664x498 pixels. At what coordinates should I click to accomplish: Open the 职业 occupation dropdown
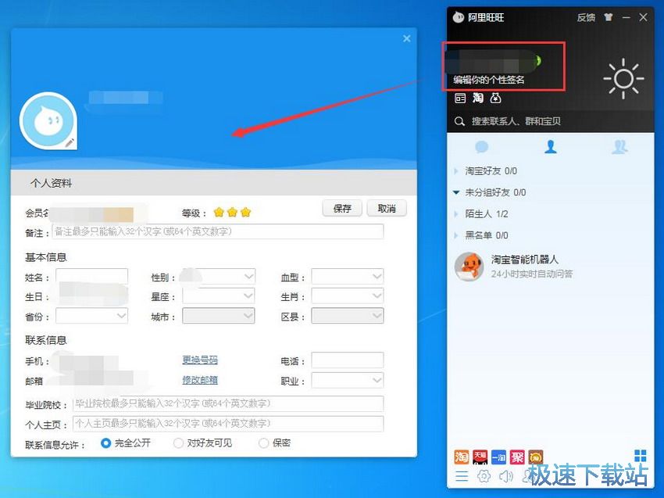[x=348, y=380]
